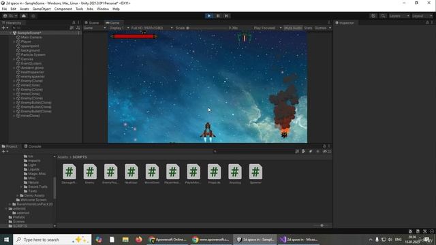Select the Inspector tab
Screen dimensions: 436x245
coord(345,22)
